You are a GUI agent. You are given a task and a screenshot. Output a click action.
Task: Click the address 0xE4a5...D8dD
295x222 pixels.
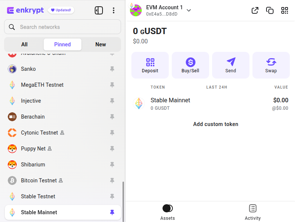pos(162,14)
